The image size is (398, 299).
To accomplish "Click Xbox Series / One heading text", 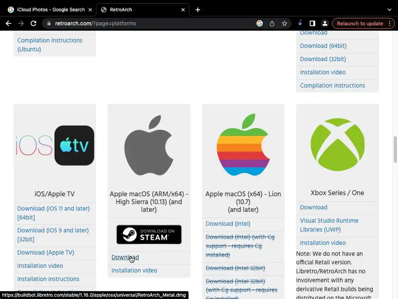I will pyautogui.click(x=337, y=193).
